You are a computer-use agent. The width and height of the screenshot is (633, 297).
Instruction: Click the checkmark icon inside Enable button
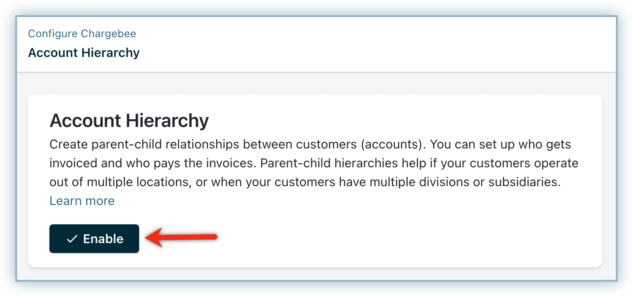tap(72, 239)
